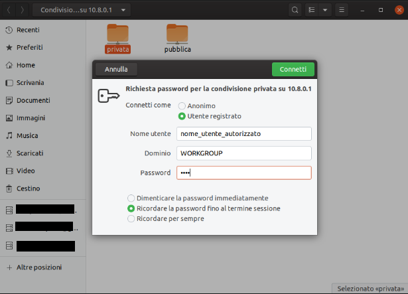Image resolution: width=408 pixels, height=294 pixels.
Task: Click the first network server icon in the sidebar
Action: coord(9,210)
